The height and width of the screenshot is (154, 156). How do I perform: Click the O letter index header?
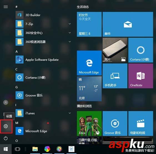(17, 141)
